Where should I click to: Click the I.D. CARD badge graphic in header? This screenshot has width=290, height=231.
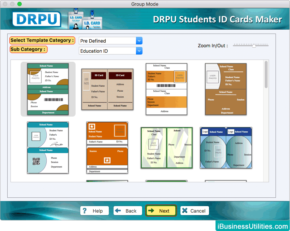pyautogui.click(x=85, y=19)
